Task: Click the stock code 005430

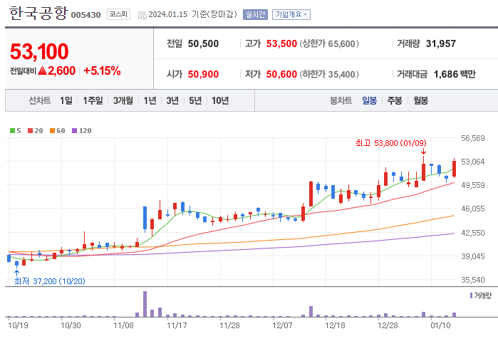Action: point(85,15)
